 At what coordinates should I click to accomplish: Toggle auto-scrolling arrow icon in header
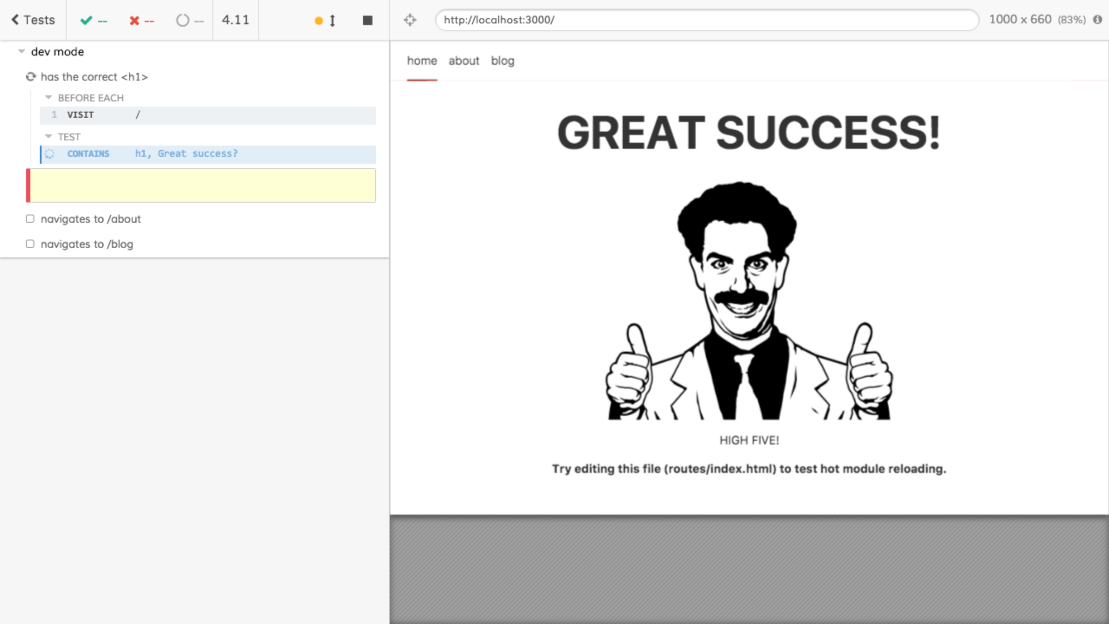332,20
